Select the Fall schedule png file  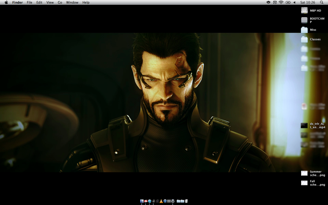304,183
